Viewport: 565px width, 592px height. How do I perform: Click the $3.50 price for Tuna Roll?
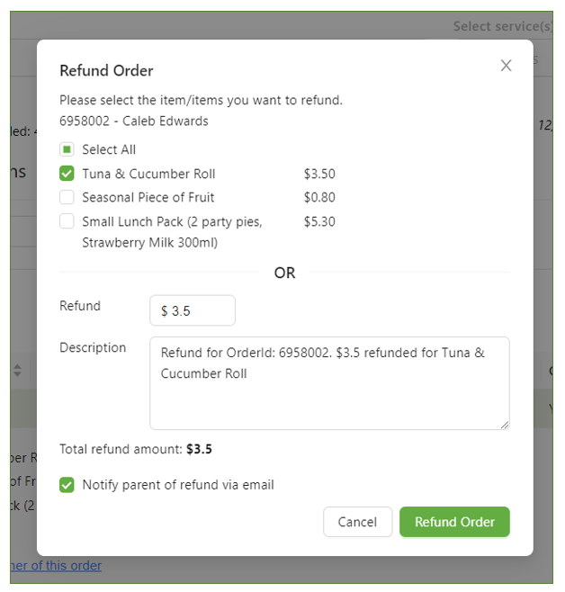[x=319, y=174]
